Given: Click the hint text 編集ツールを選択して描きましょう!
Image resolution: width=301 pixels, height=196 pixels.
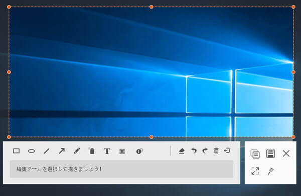Looking at the screenshot, I should (x=59, y=169).
